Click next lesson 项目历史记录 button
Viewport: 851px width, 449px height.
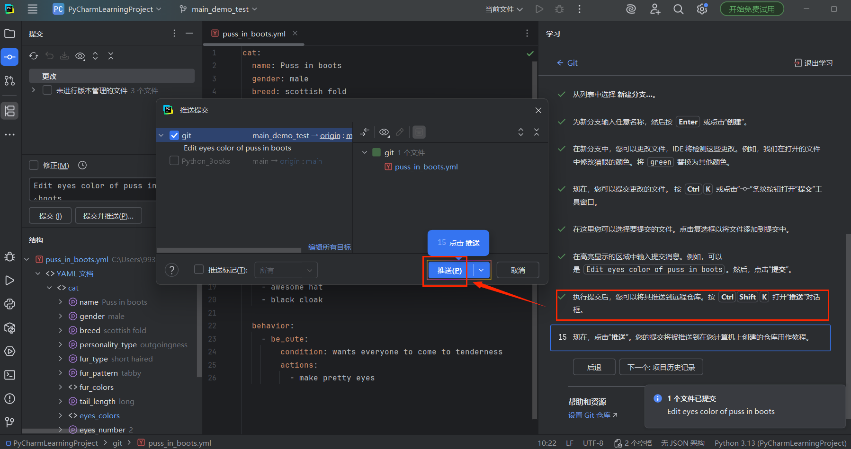pos(661,367)
